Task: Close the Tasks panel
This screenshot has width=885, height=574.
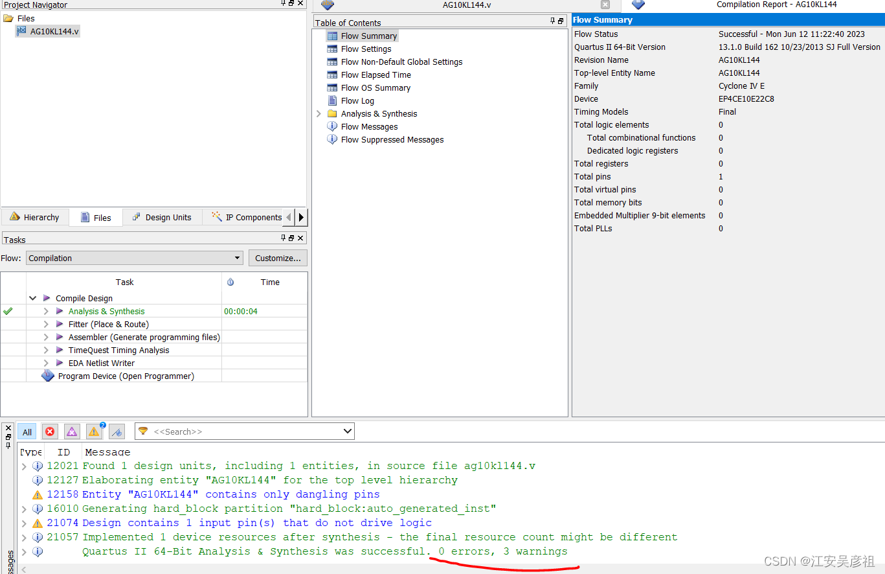Action: tap(300, 238)
